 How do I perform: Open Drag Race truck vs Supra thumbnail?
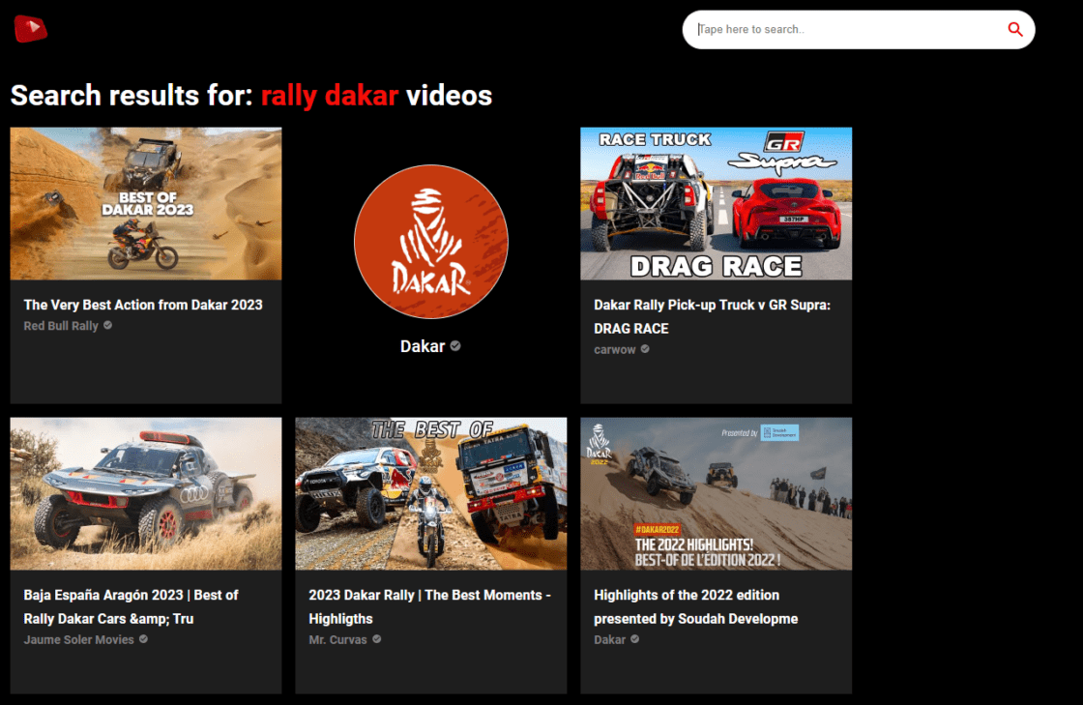click(717, 204)
